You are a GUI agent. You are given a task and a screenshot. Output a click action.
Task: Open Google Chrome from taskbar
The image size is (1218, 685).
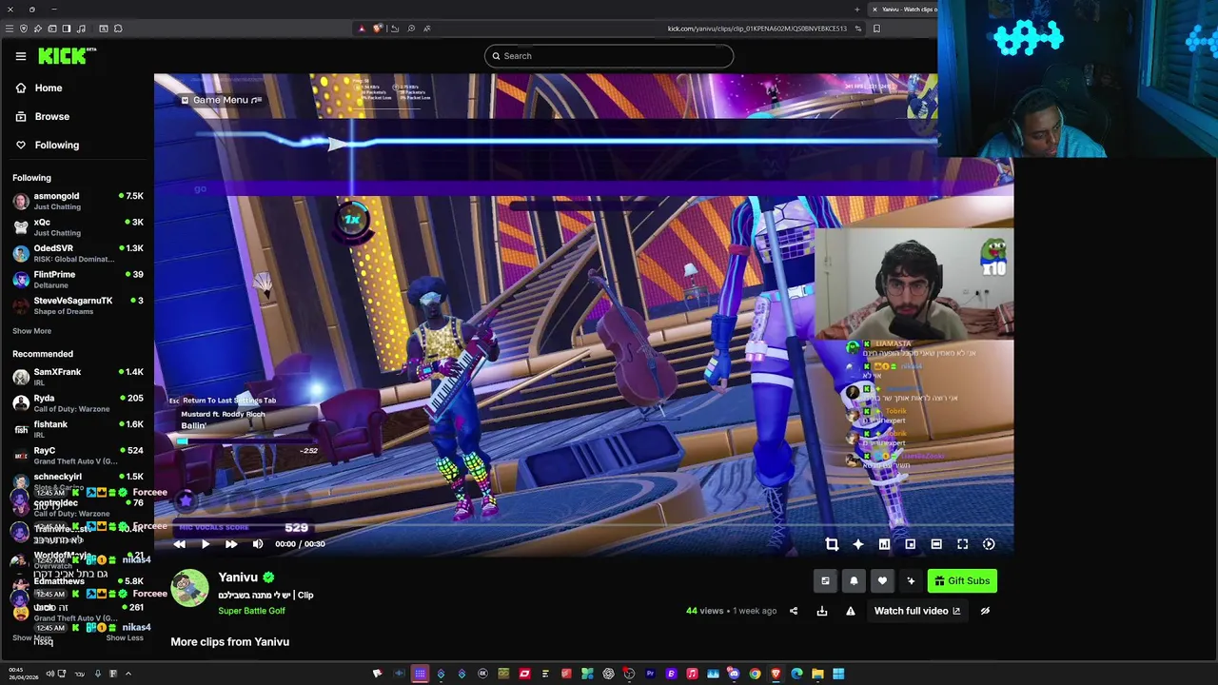pos(755,674)
